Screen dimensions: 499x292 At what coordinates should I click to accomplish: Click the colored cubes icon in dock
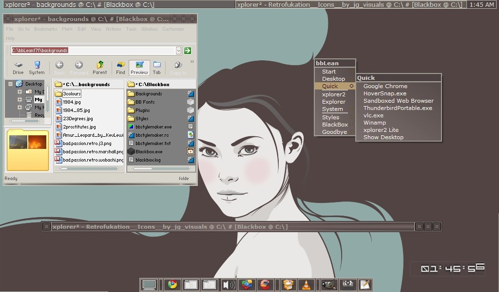(247, 284)
